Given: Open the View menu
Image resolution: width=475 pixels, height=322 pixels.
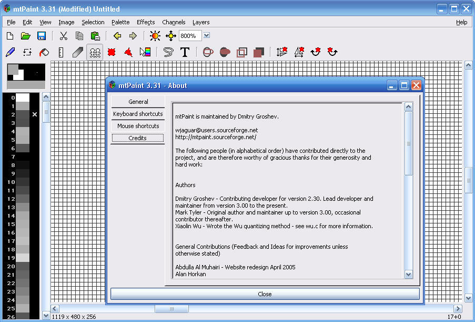Looking at the screenshot, I should [45, 22].
